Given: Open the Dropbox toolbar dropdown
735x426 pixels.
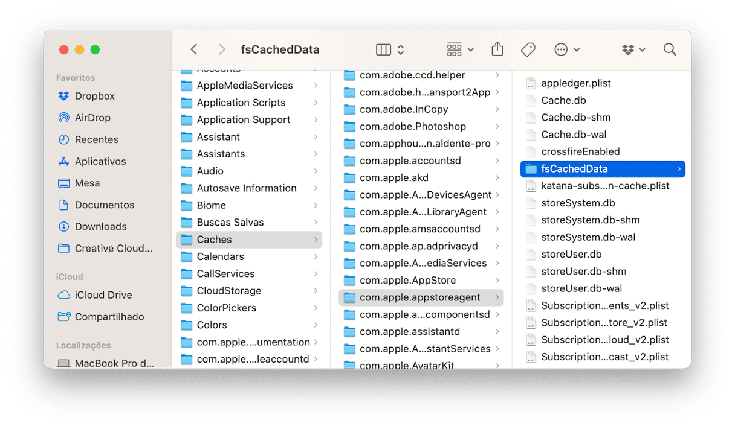Looking at the screenshot, I should pyautogui.click(x=634, y=49).
